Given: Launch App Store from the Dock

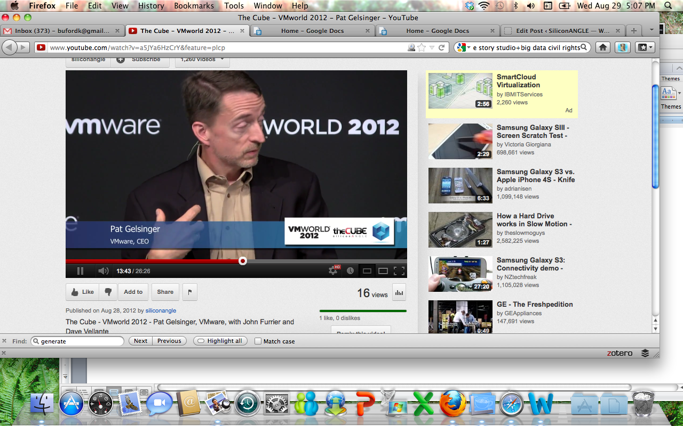Looking at the screenshot, I should [x=72, y=404].
